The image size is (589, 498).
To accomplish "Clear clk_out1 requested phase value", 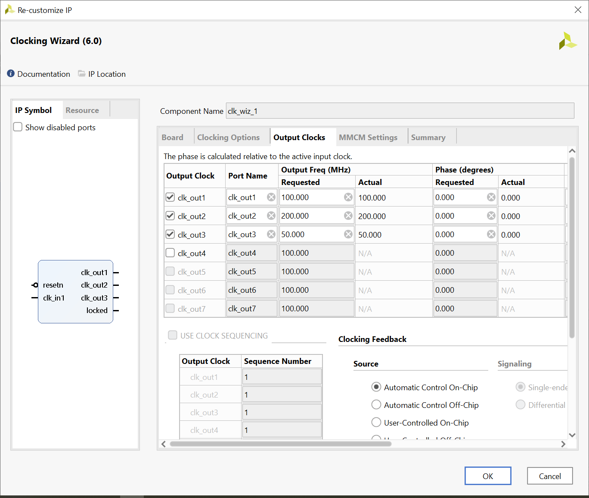I will click(491, 197).
